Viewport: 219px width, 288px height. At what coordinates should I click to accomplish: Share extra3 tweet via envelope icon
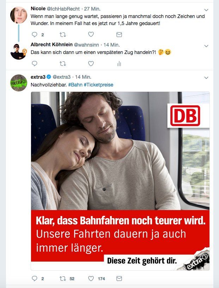[119, 278]
